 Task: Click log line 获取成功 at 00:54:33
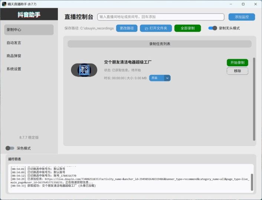53,186
